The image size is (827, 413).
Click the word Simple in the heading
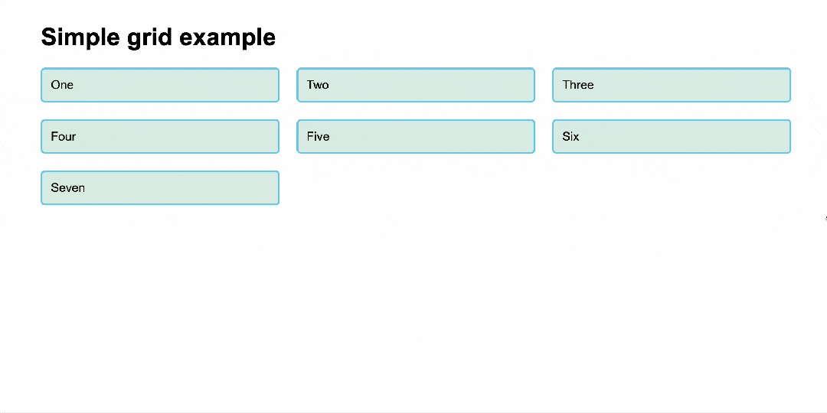pos(80,38)
